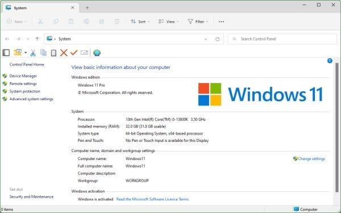The width and height of the screenshot is (341, 213).
Task: Click the 0 items status bar text
Action: pyautogui.click(x=7, y=209)
